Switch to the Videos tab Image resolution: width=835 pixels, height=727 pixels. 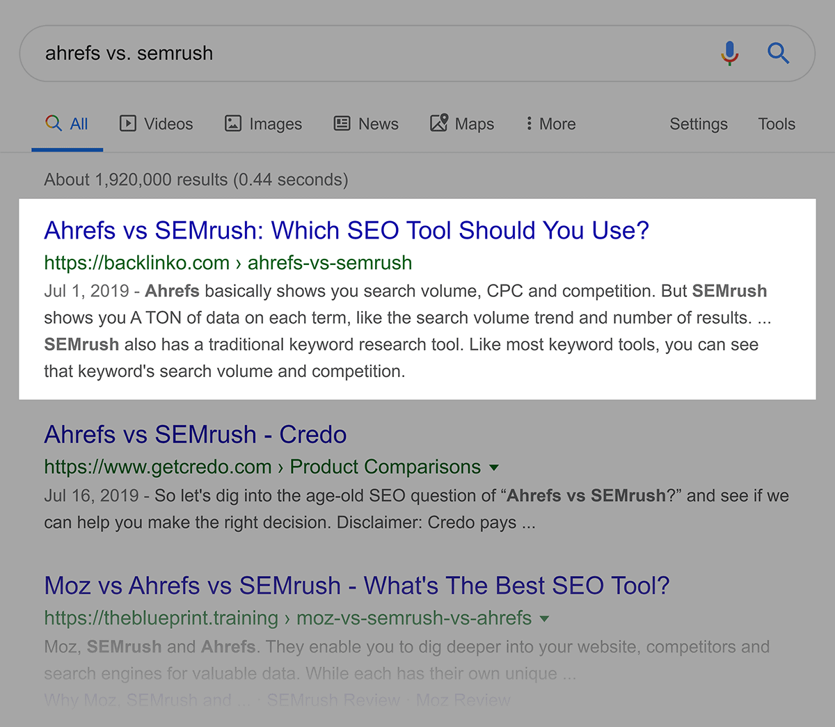156,124
